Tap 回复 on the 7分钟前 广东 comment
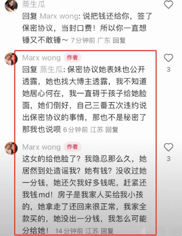The height and width of the screenshot is (236, 182). click(x=119, y=40)
